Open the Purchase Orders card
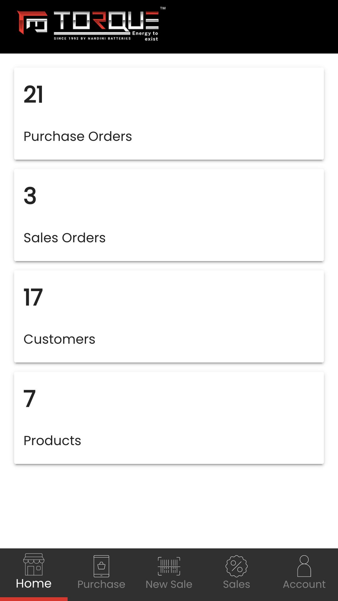This screenshot has width=338, height=601. (x=169, y=114)
